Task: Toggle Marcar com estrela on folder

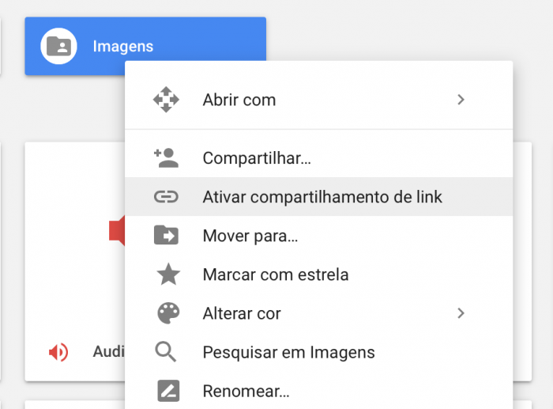Action: click(319, 275)
